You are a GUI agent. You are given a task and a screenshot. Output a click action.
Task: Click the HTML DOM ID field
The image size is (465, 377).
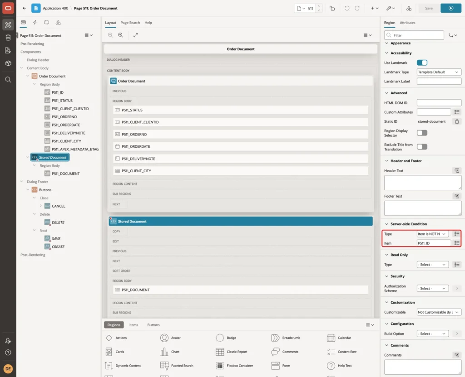point(439,103)
